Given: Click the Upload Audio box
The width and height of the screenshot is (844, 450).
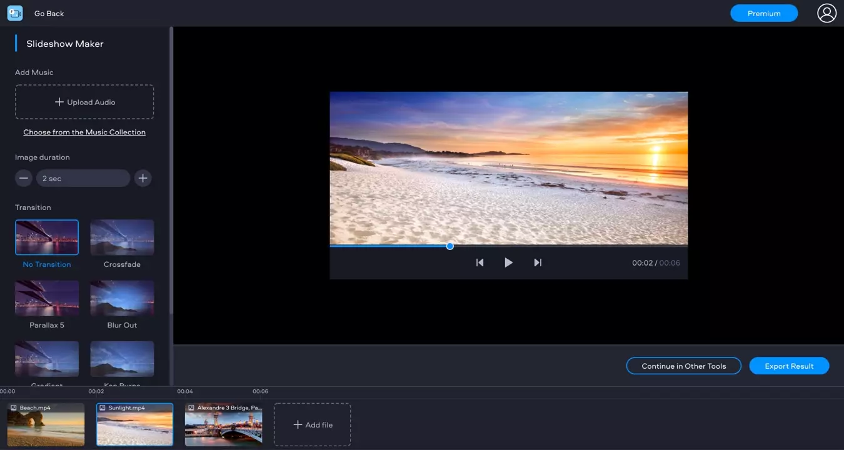Looking at the screenshot, I should tap(84, 102).
